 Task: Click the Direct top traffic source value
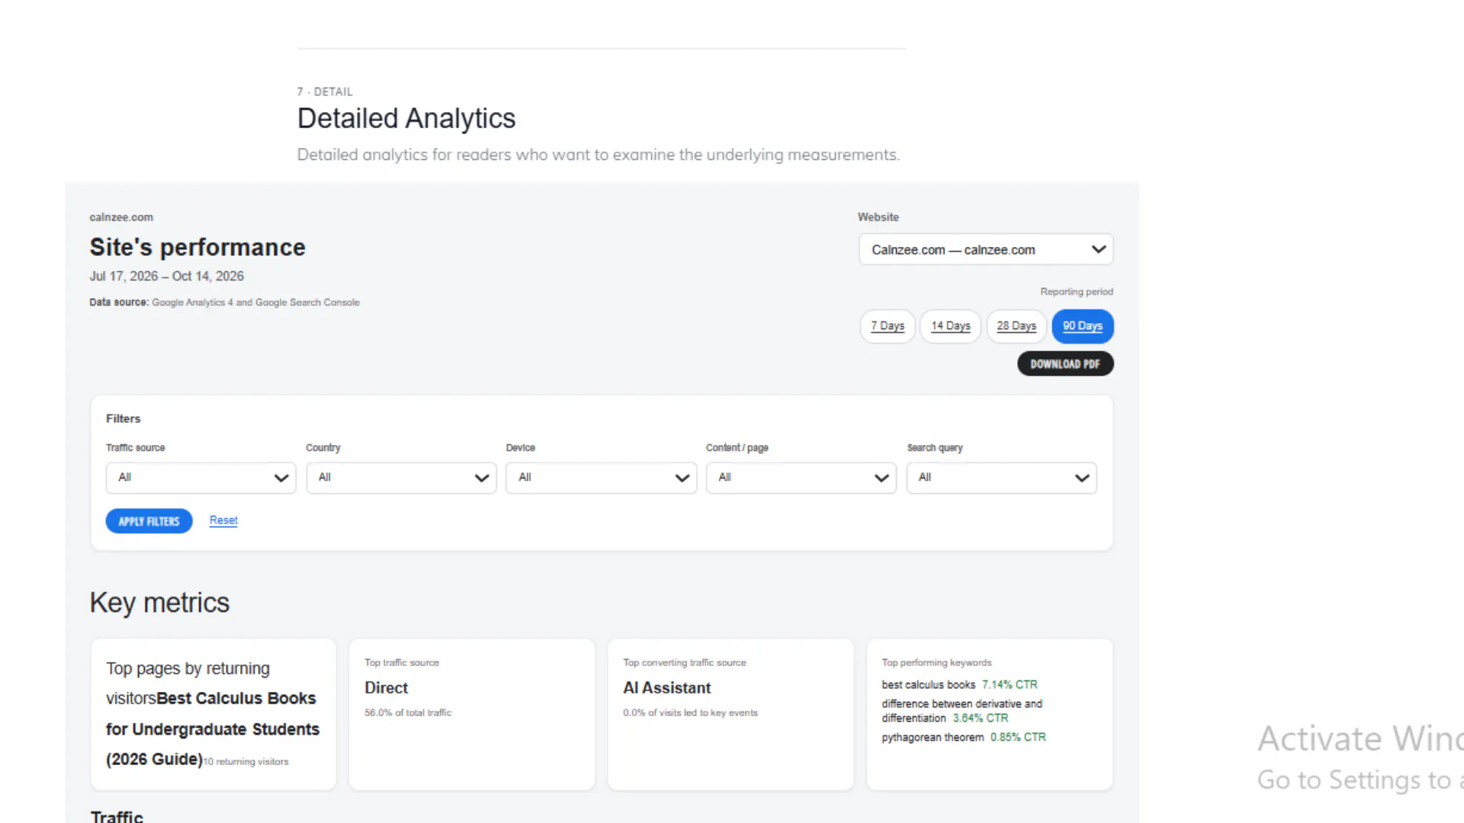point(386,687)
